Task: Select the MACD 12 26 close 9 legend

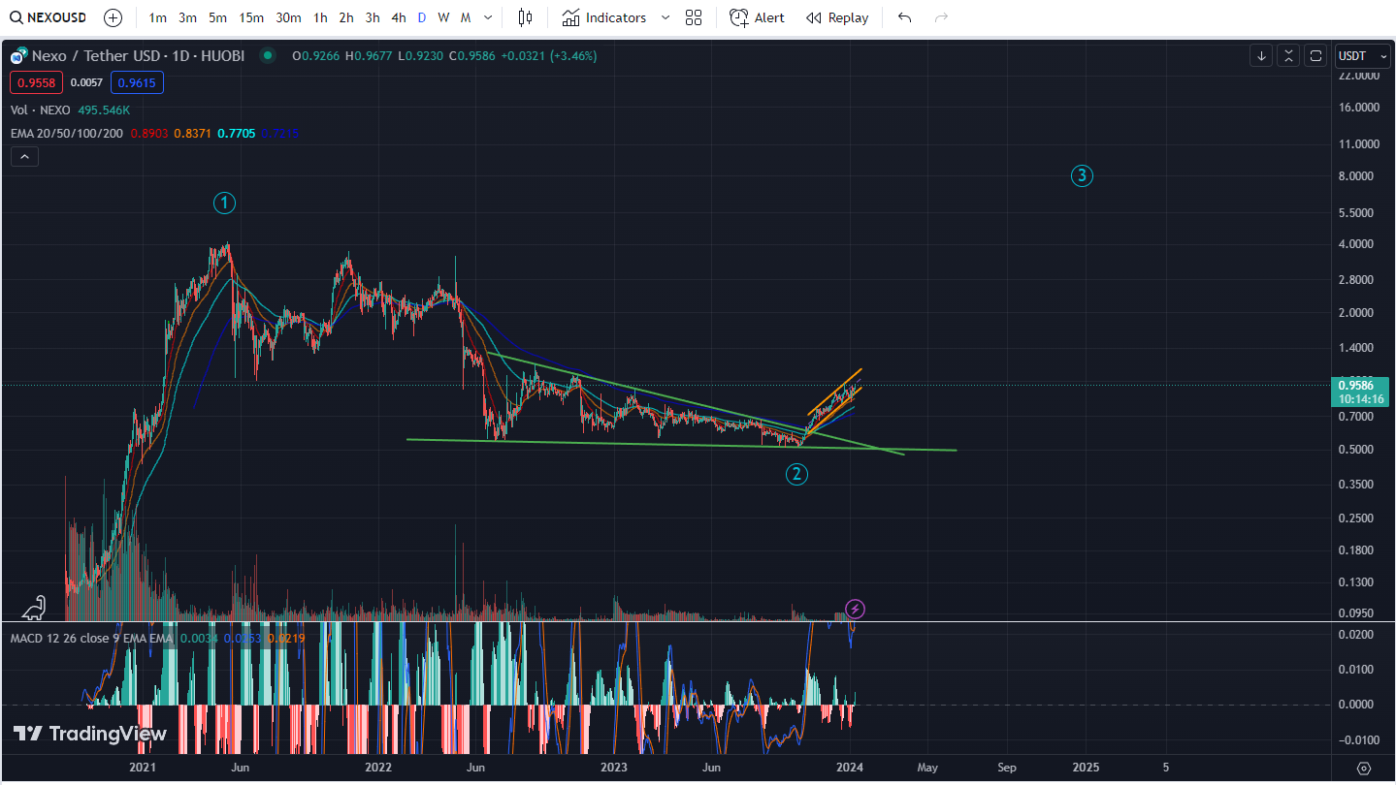Action: coord(91,639)
